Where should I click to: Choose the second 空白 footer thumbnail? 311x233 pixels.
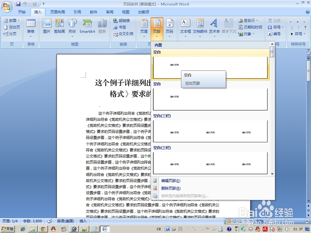(210, 99)
